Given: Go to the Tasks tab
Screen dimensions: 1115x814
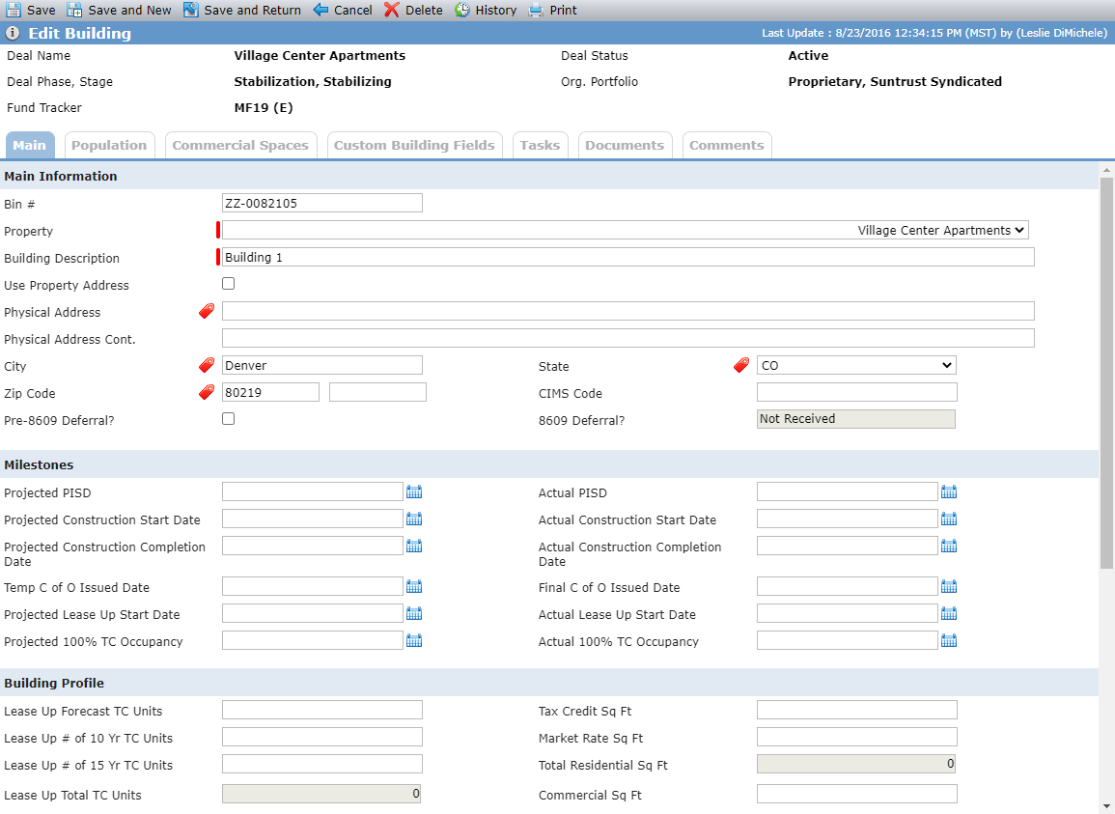Looking at the screenshot, I should (540, 145).
